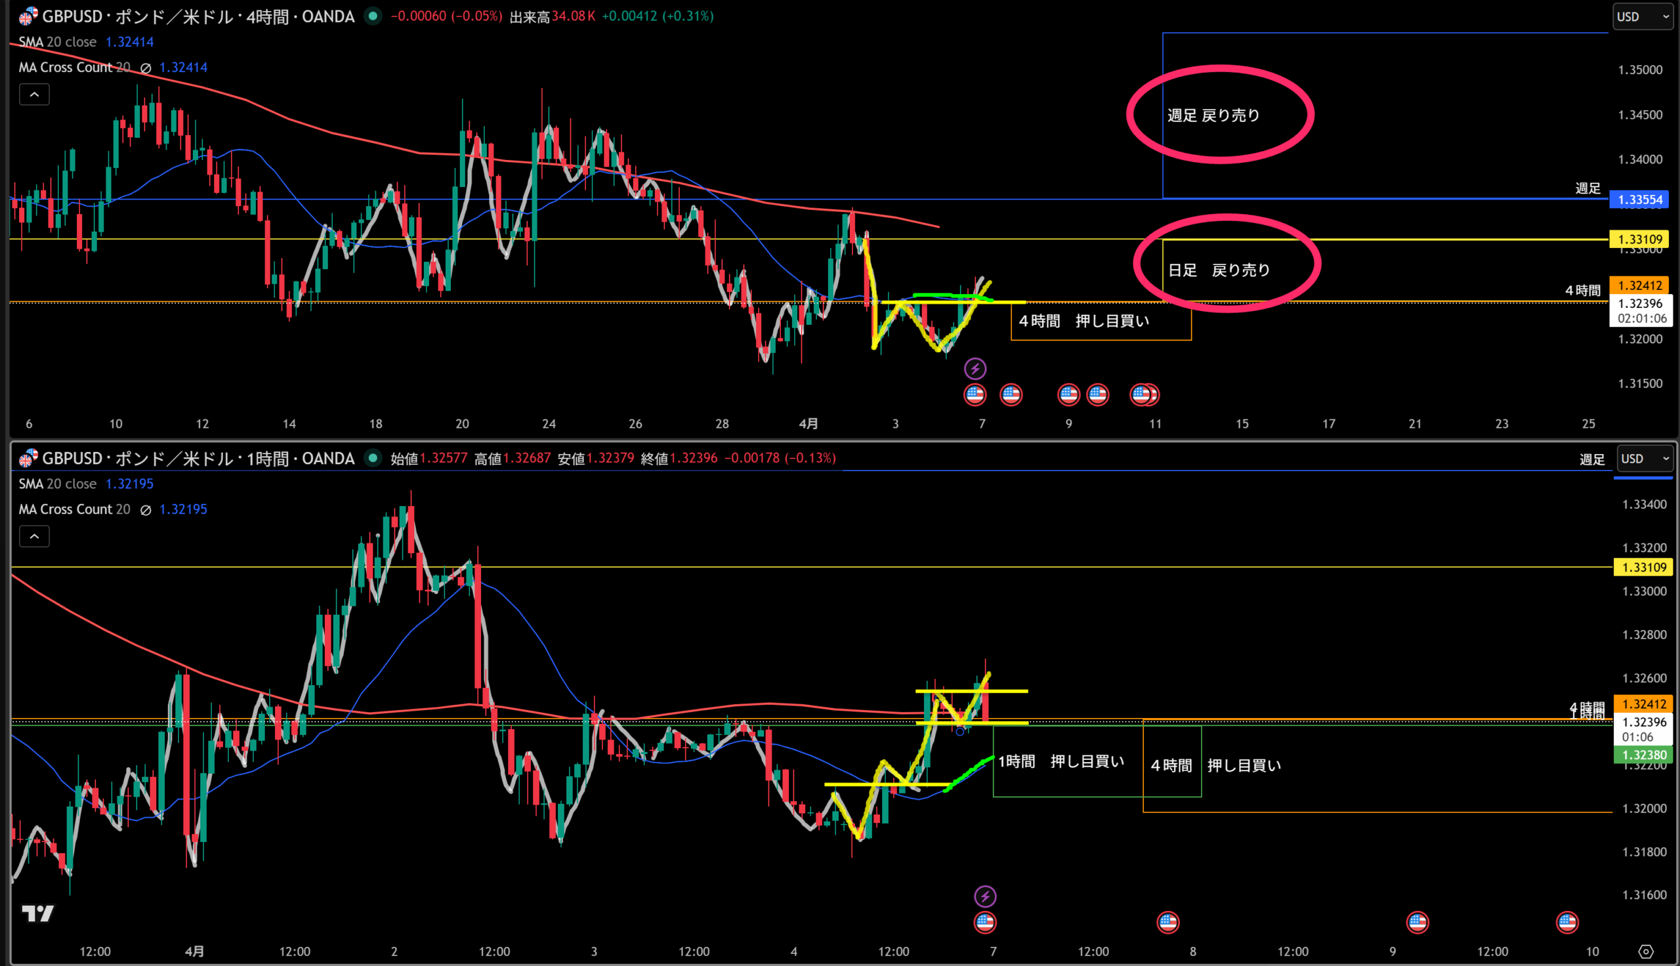Select the 週足 戻り売り text annotation
Viewport: 1680px width, 966px height.
tap(1213, 115)
